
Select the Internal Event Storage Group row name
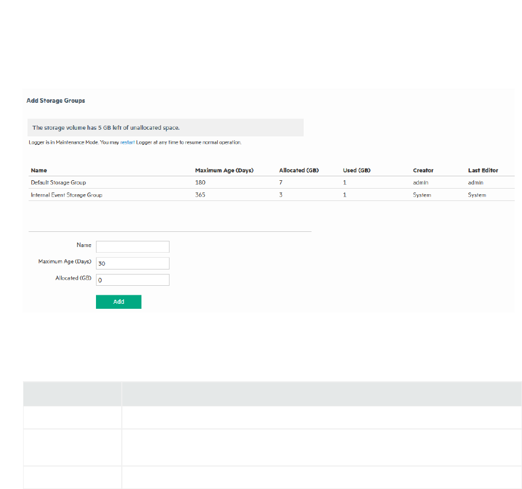[x=66, y=195]
